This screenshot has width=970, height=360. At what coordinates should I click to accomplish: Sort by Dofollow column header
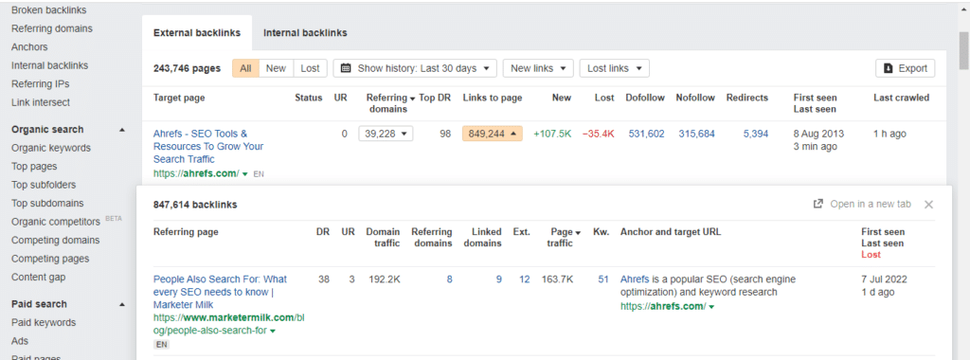pos(644,98)
